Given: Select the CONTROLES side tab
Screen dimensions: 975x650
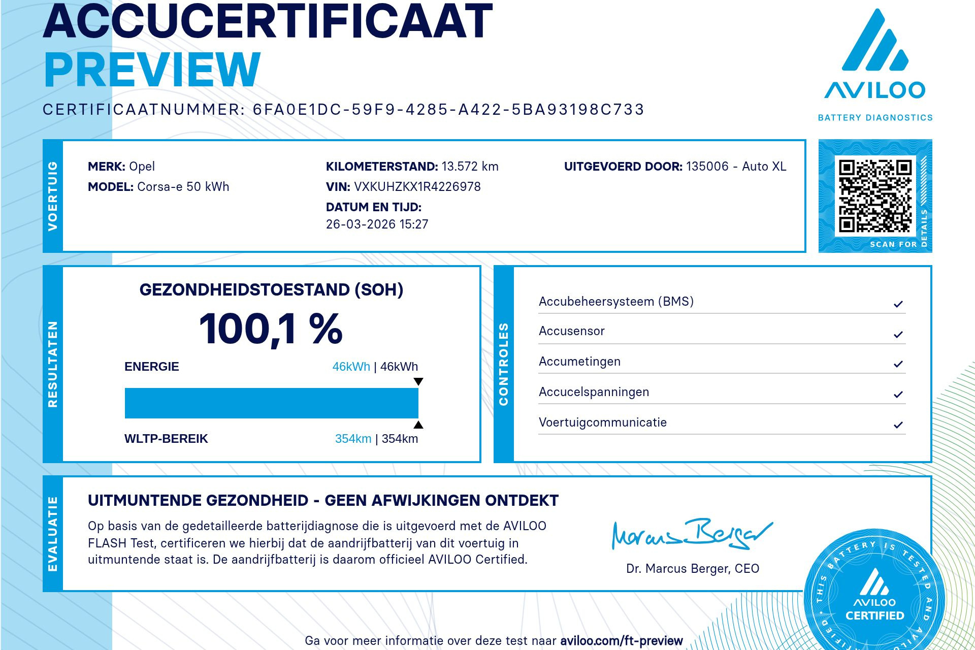Looking at the screenshot, I should 504,364.
